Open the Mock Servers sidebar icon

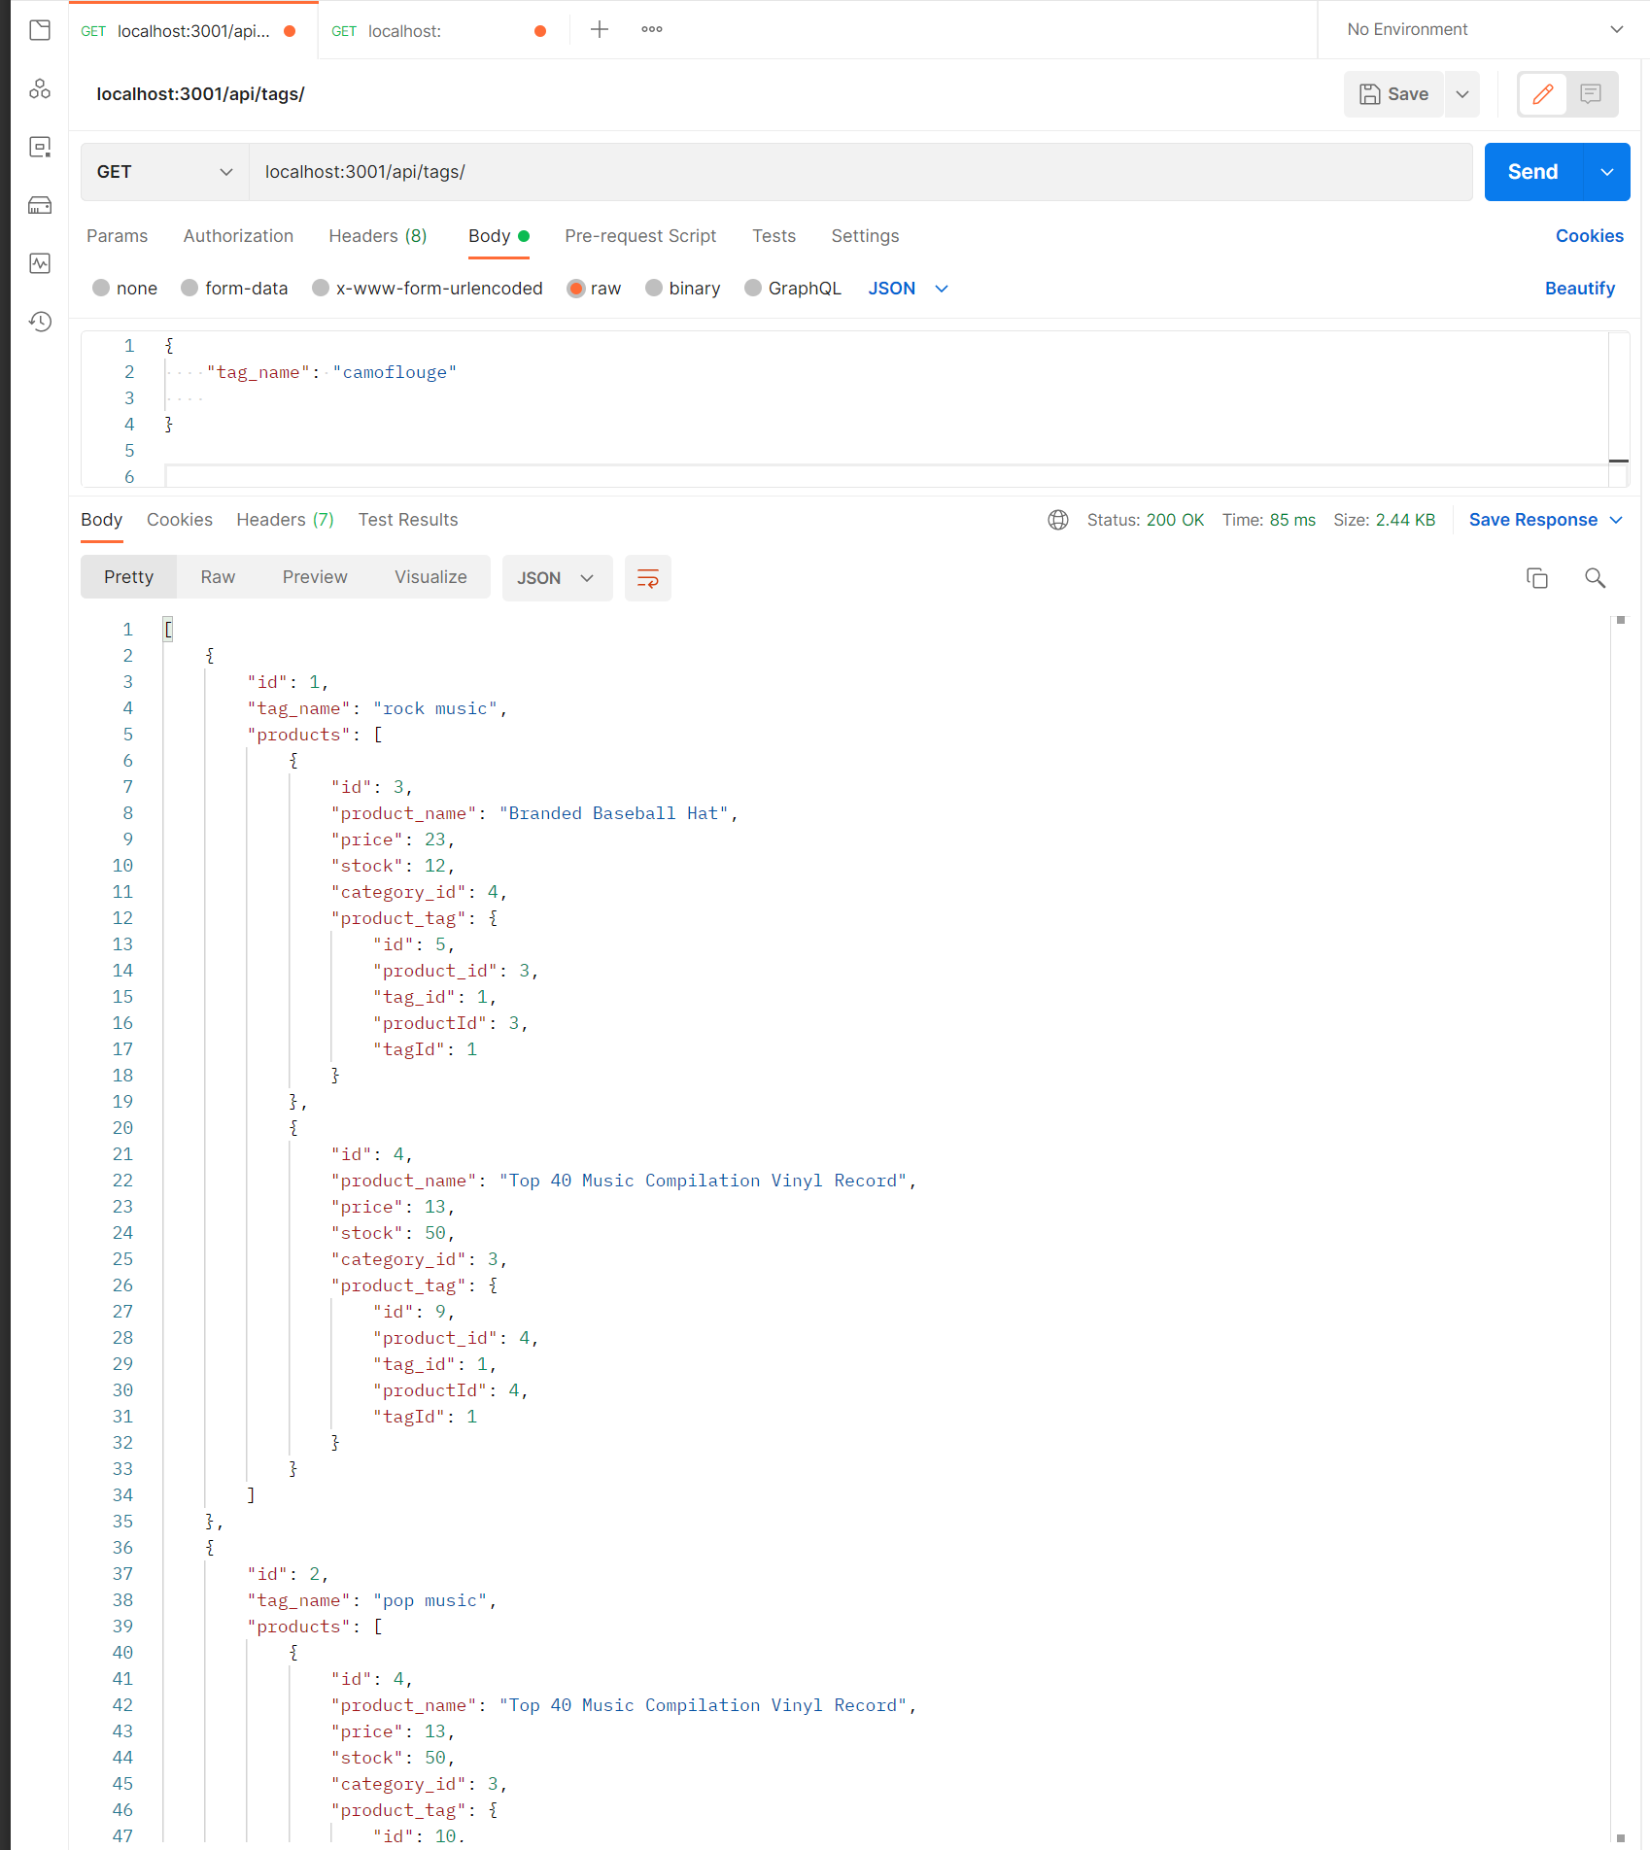pyautogui.click(x=40, y=205)
